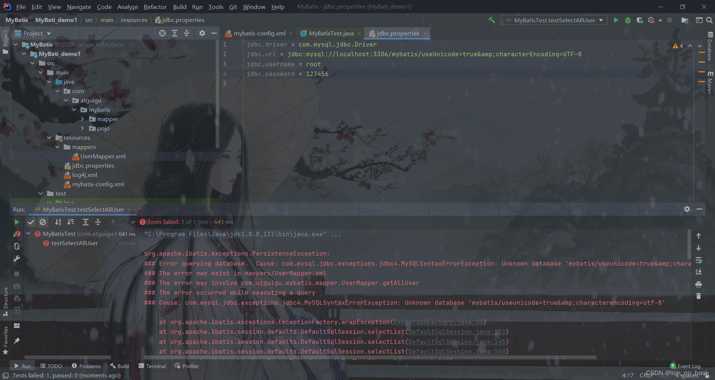Open the Event Log
Image resolution: width=715 pixels, height=380 pixels.
(685, 366)
